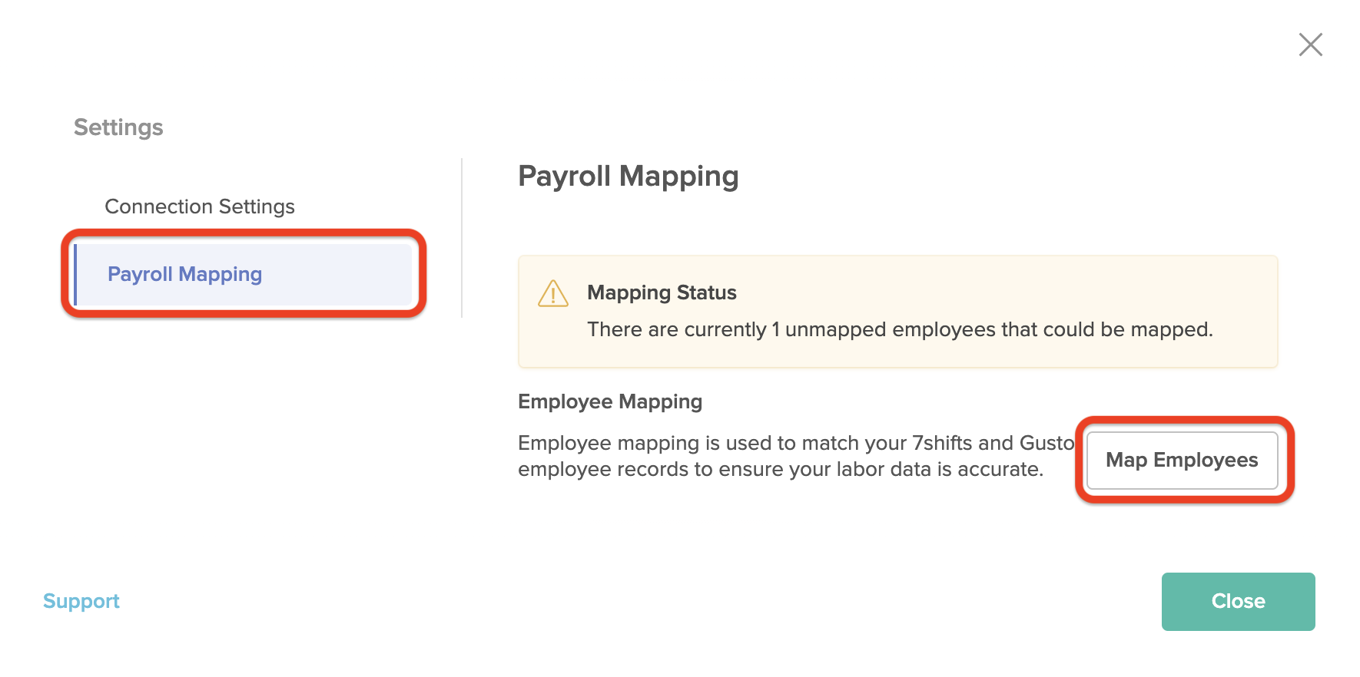This screenshot has height=677, width=1360.
Task: Click the line about accurate labor data
Action: 781,469
